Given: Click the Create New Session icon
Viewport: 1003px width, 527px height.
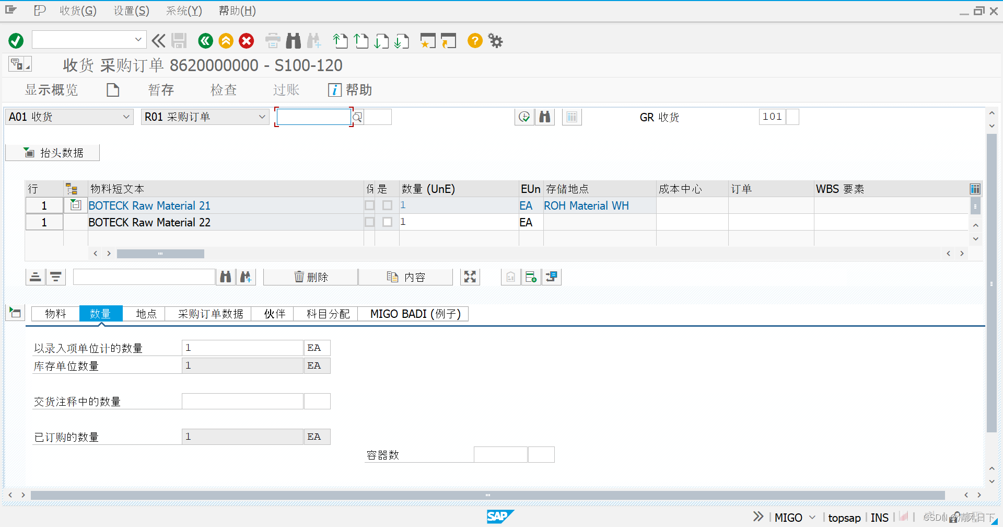Looking at the screenshot, I should click(x=428, y=41).
